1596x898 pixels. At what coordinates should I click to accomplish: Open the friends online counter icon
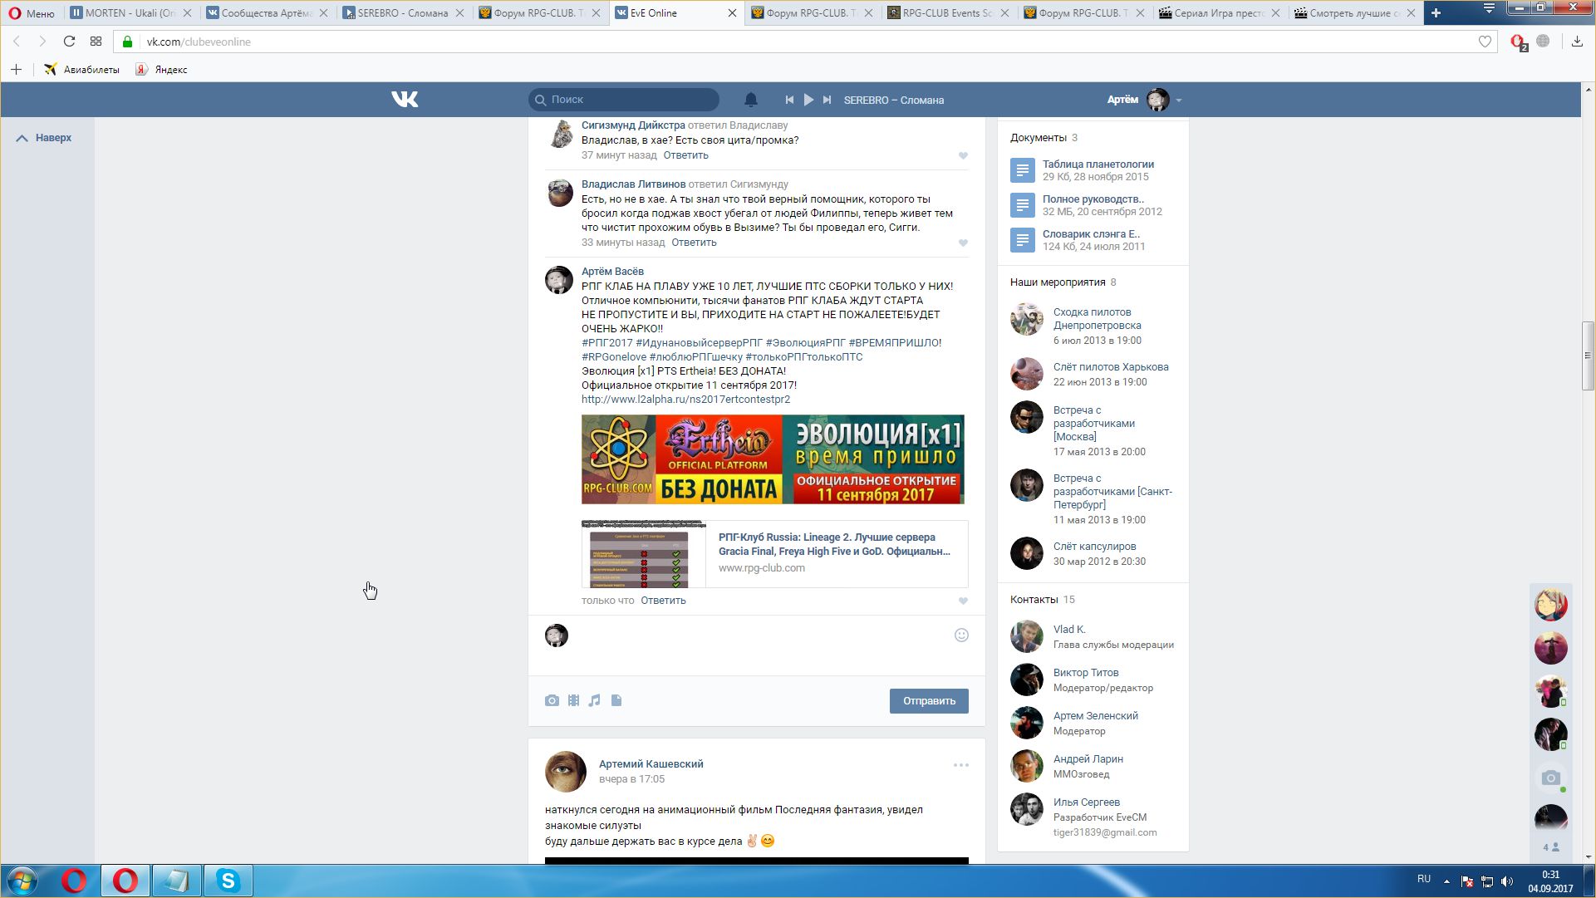pos(1550,847)
